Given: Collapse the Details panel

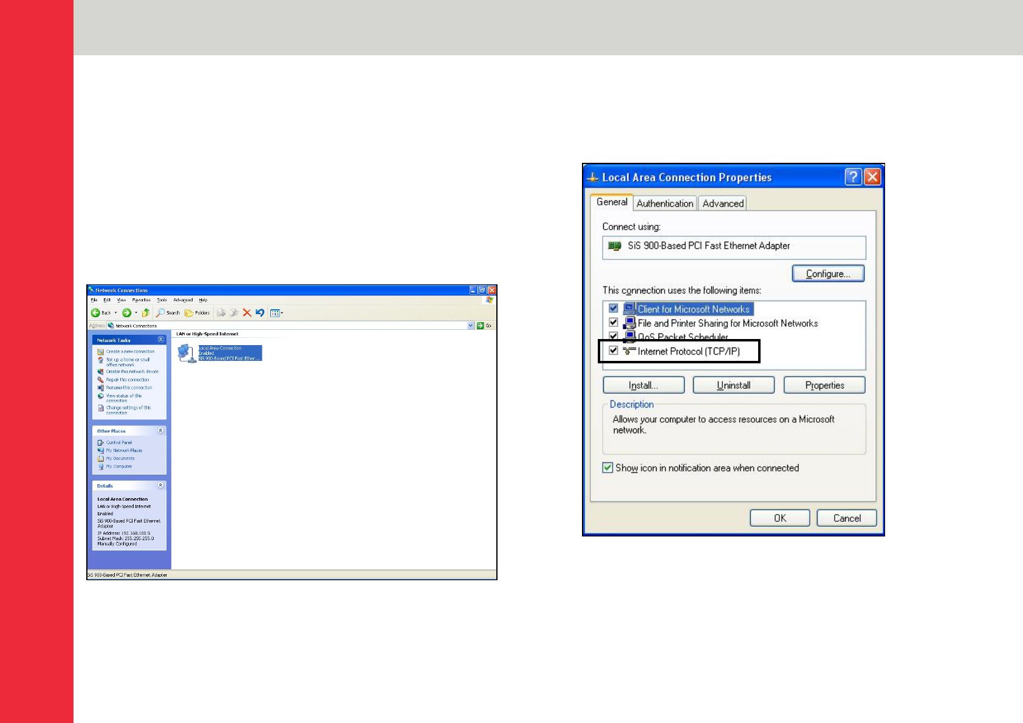Looking at the screenshot, I should coord(161,485).
